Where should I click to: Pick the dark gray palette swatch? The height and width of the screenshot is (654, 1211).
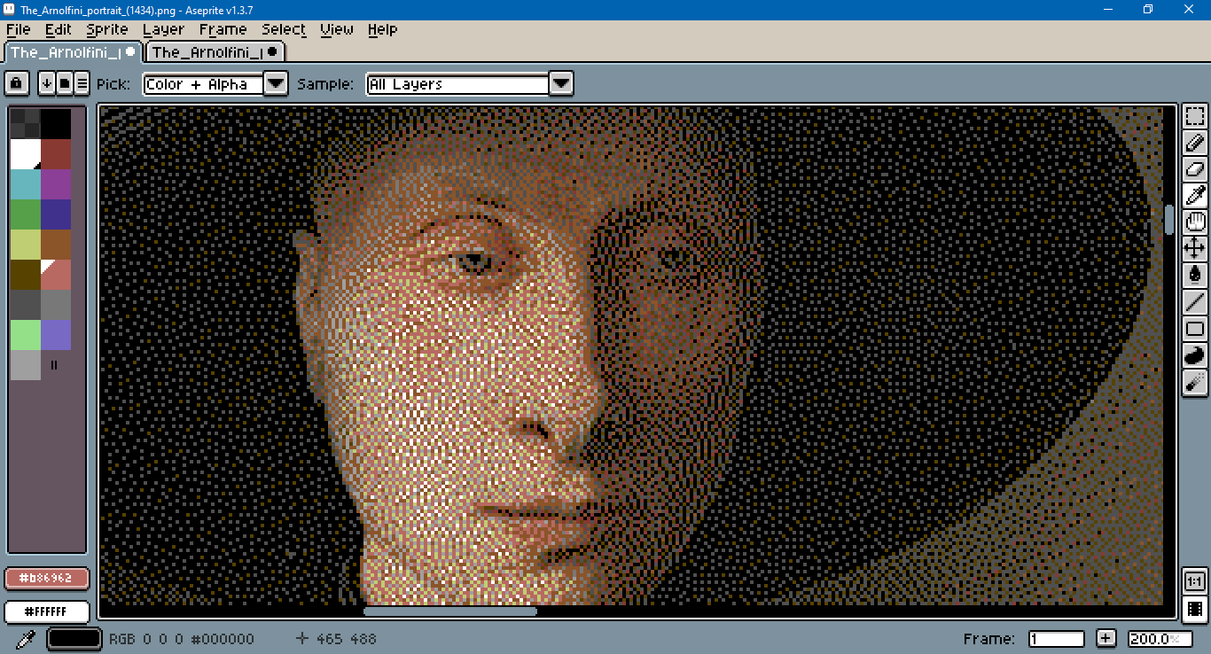(26, 305)
